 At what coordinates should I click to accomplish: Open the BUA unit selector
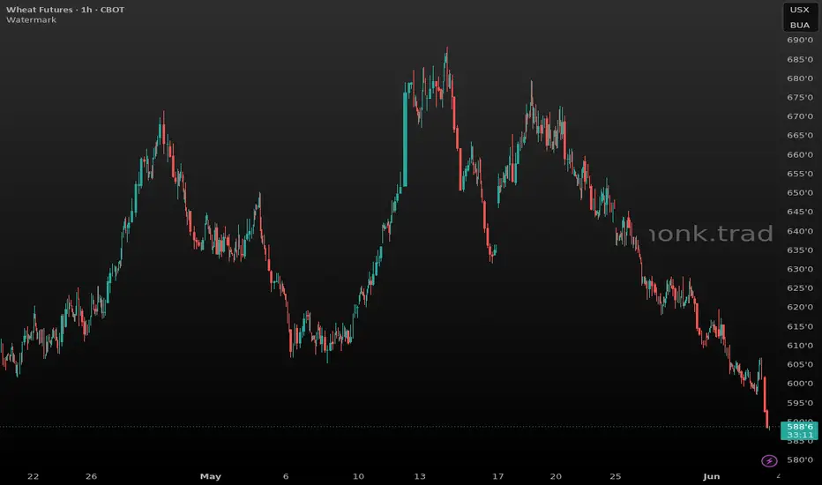tap(799, 25)
